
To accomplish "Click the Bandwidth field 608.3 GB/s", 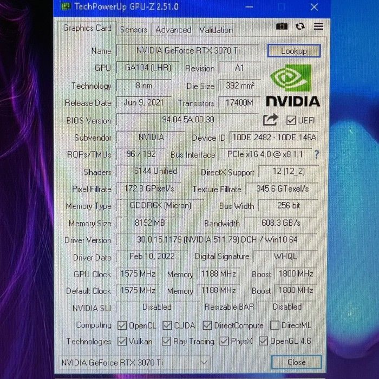I will pyautogui.click(x=280, y=223).
